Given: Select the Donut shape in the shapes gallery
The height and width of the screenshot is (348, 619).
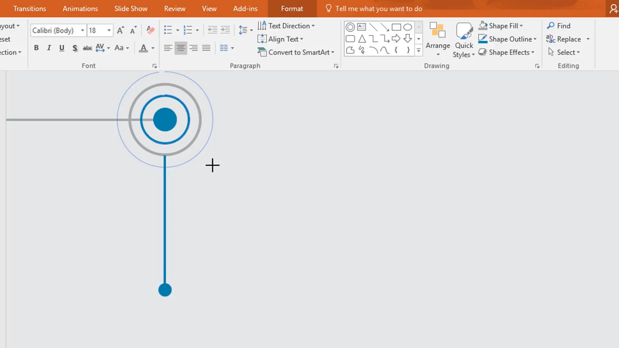Looking at the screenshot, I should coord(350,27).
